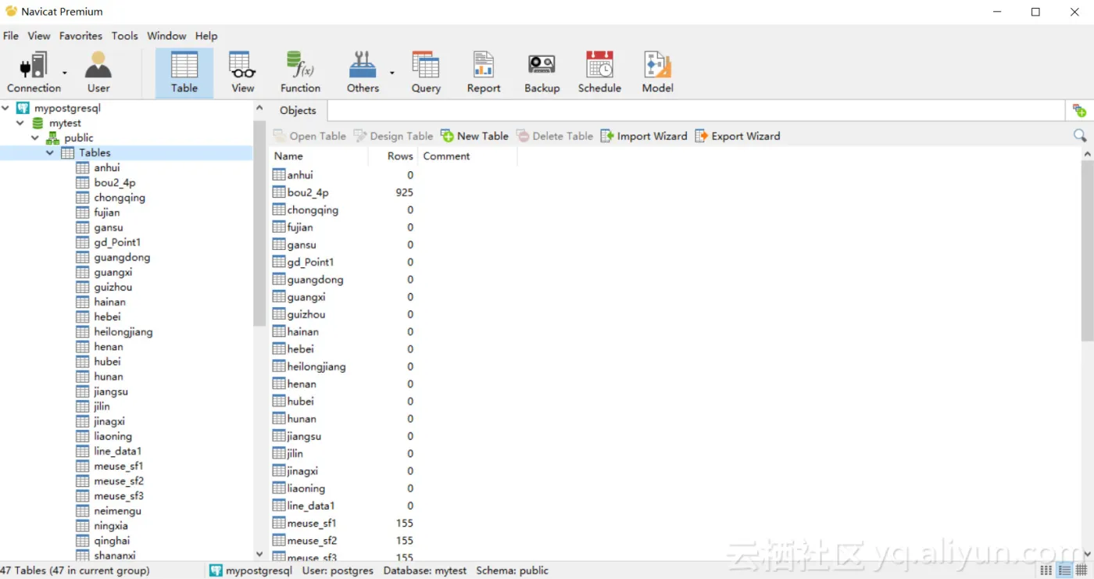Sort by the Name column header
1094x579 pixels.
coord(318,156)
